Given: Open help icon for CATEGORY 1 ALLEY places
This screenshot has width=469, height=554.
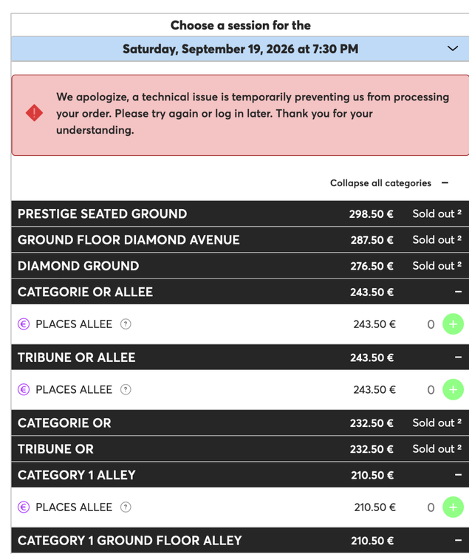Looking at the screenshot, I should 126,507.
